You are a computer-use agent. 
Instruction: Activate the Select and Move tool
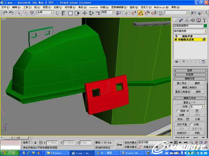click(x=85, y=13)
